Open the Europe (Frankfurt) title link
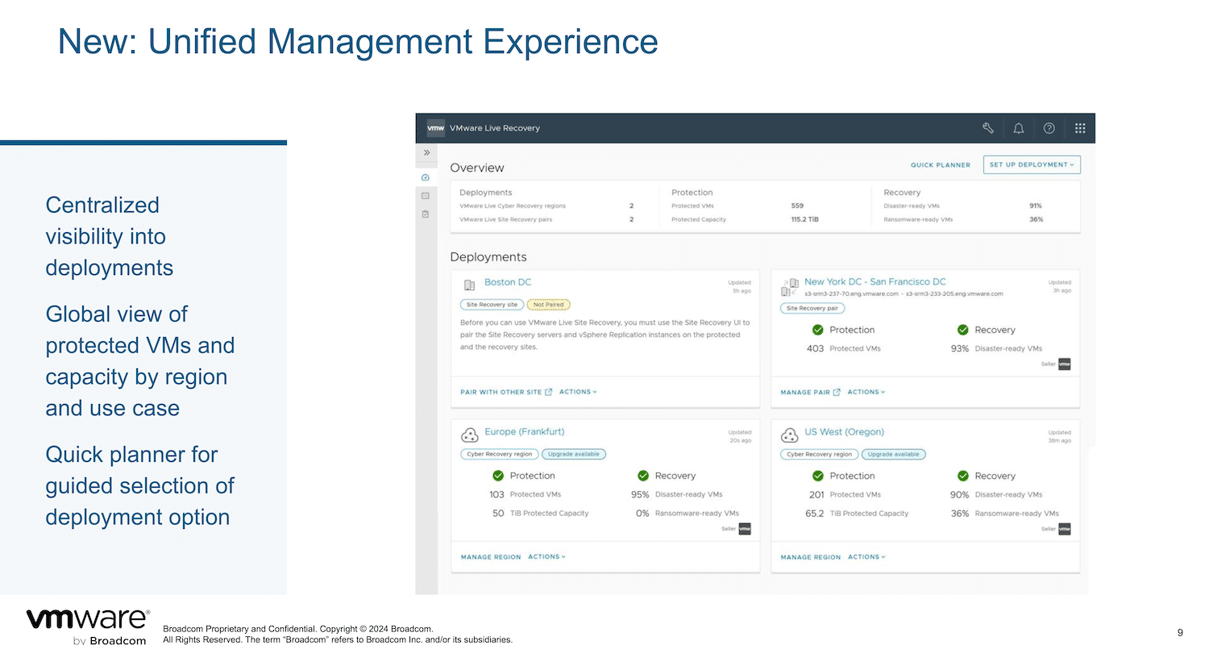 [525, 432]
